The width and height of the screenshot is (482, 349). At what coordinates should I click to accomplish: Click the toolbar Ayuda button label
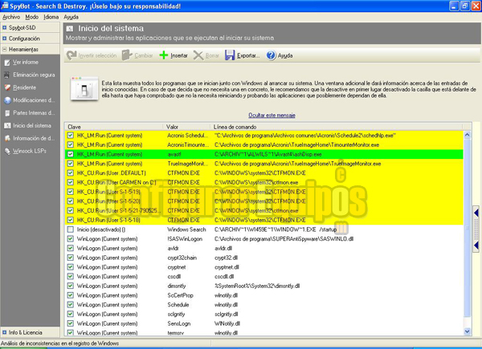285,55
